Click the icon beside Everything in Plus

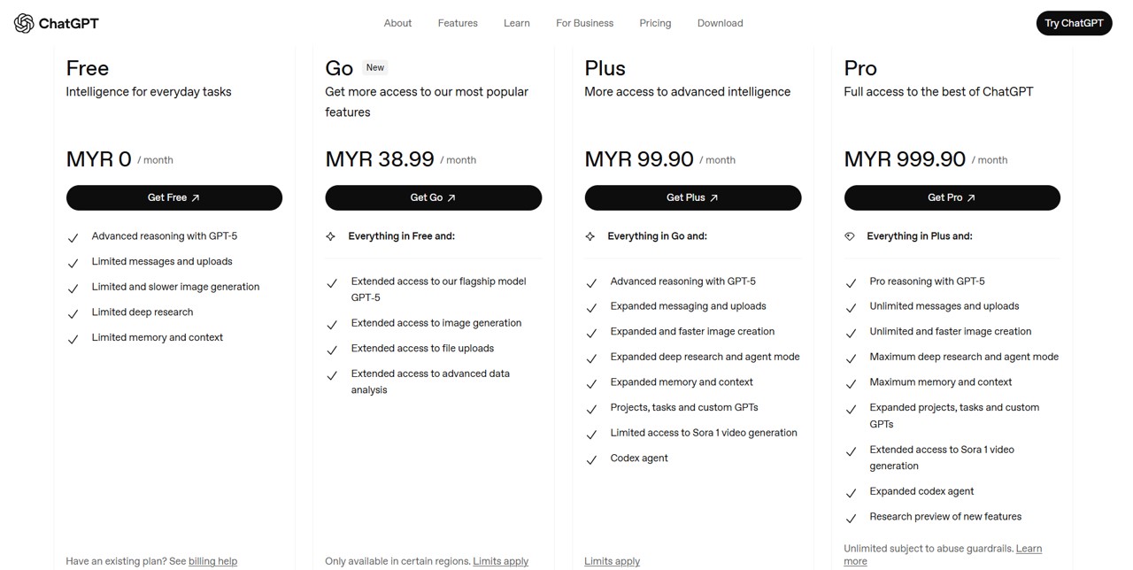coord(850,236)
